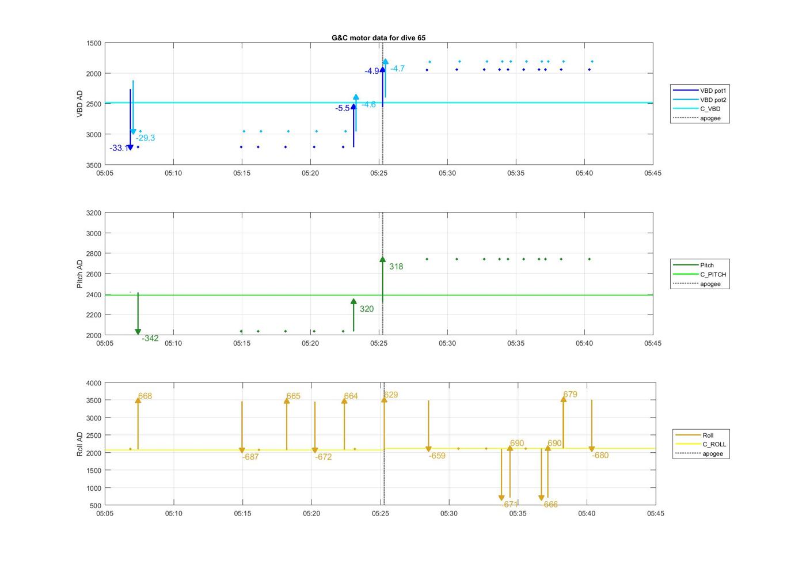Screen dimensions: 806x568
Task: Click the 'Roll AD' y-axis label
Action: point(79,444)
